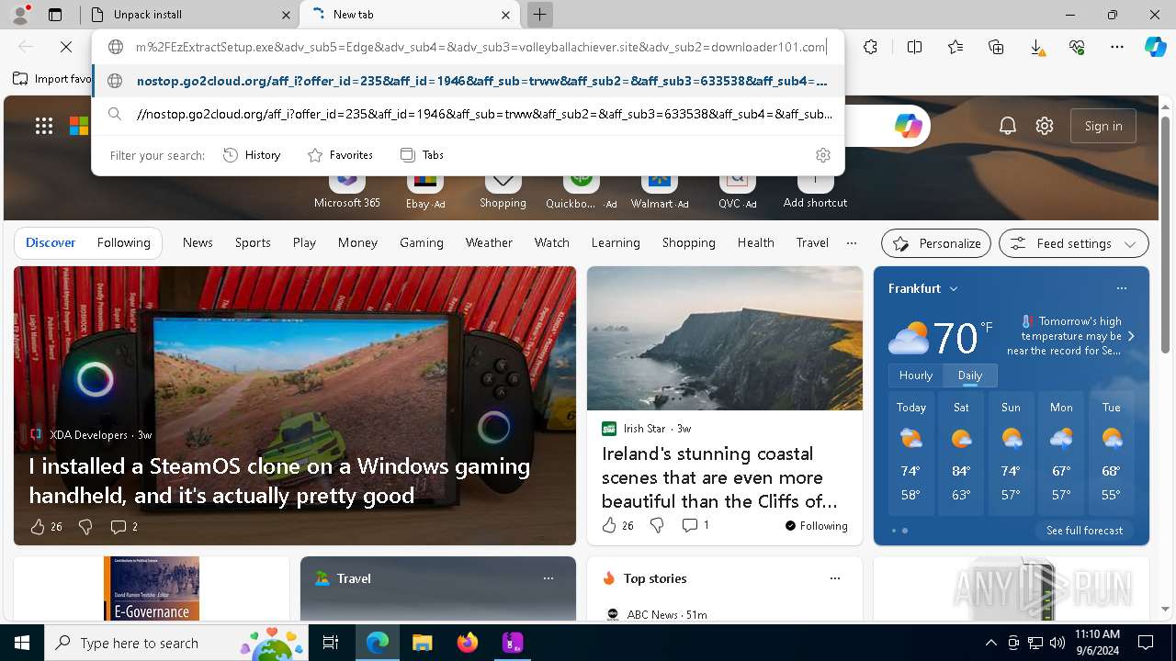Screen dimensions: 1176x661
Task: Open weather card options menu
Action: point(1121,288)
